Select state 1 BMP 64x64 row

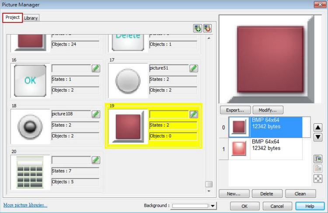[261, 149]
